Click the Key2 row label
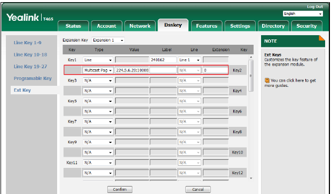 [x=237, y=70]
